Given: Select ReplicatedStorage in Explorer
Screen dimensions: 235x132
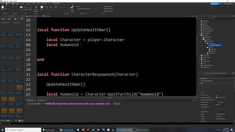Looking at the screenshot, I should tap(208, 29).
